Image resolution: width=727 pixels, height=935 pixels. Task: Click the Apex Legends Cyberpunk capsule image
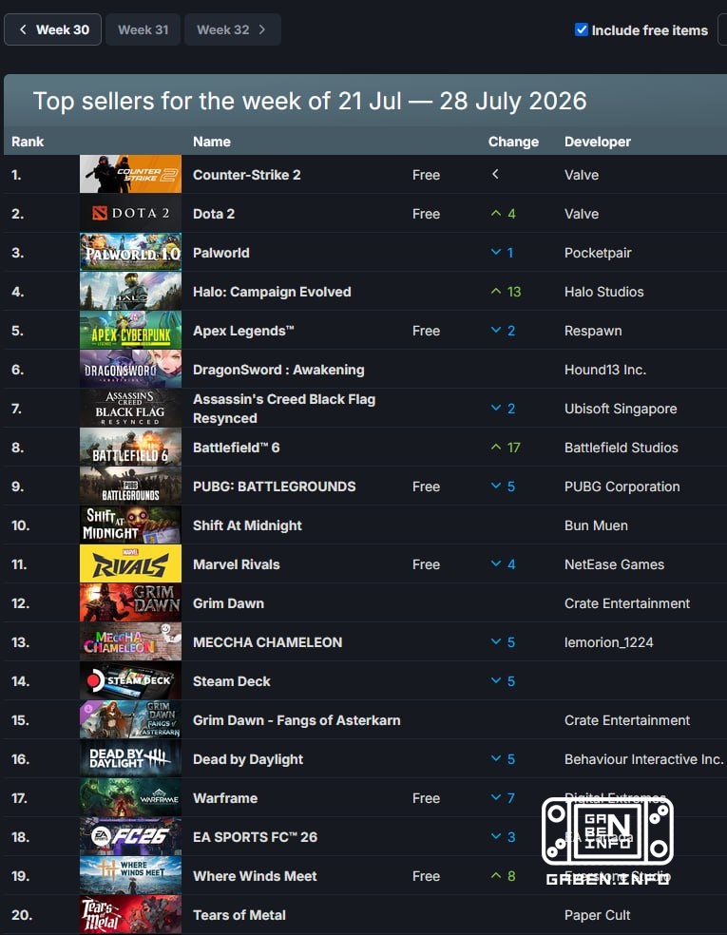pos(130,330)
